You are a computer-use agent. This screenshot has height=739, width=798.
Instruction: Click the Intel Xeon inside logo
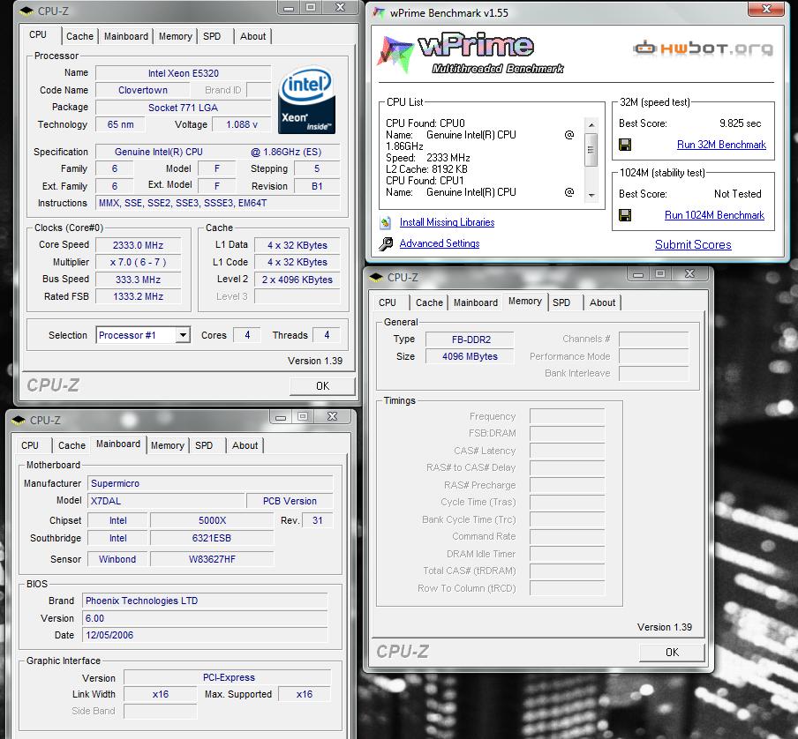point(307,101)
